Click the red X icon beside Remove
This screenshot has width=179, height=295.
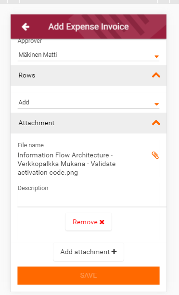(102, 222)
